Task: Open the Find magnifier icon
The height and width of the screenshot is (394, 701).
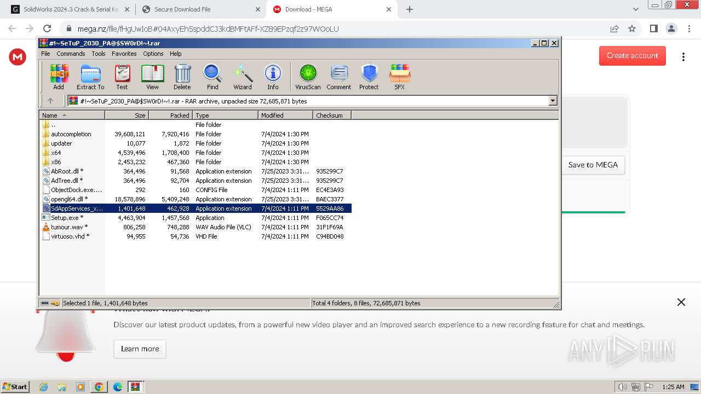Action: pos(212,77)
